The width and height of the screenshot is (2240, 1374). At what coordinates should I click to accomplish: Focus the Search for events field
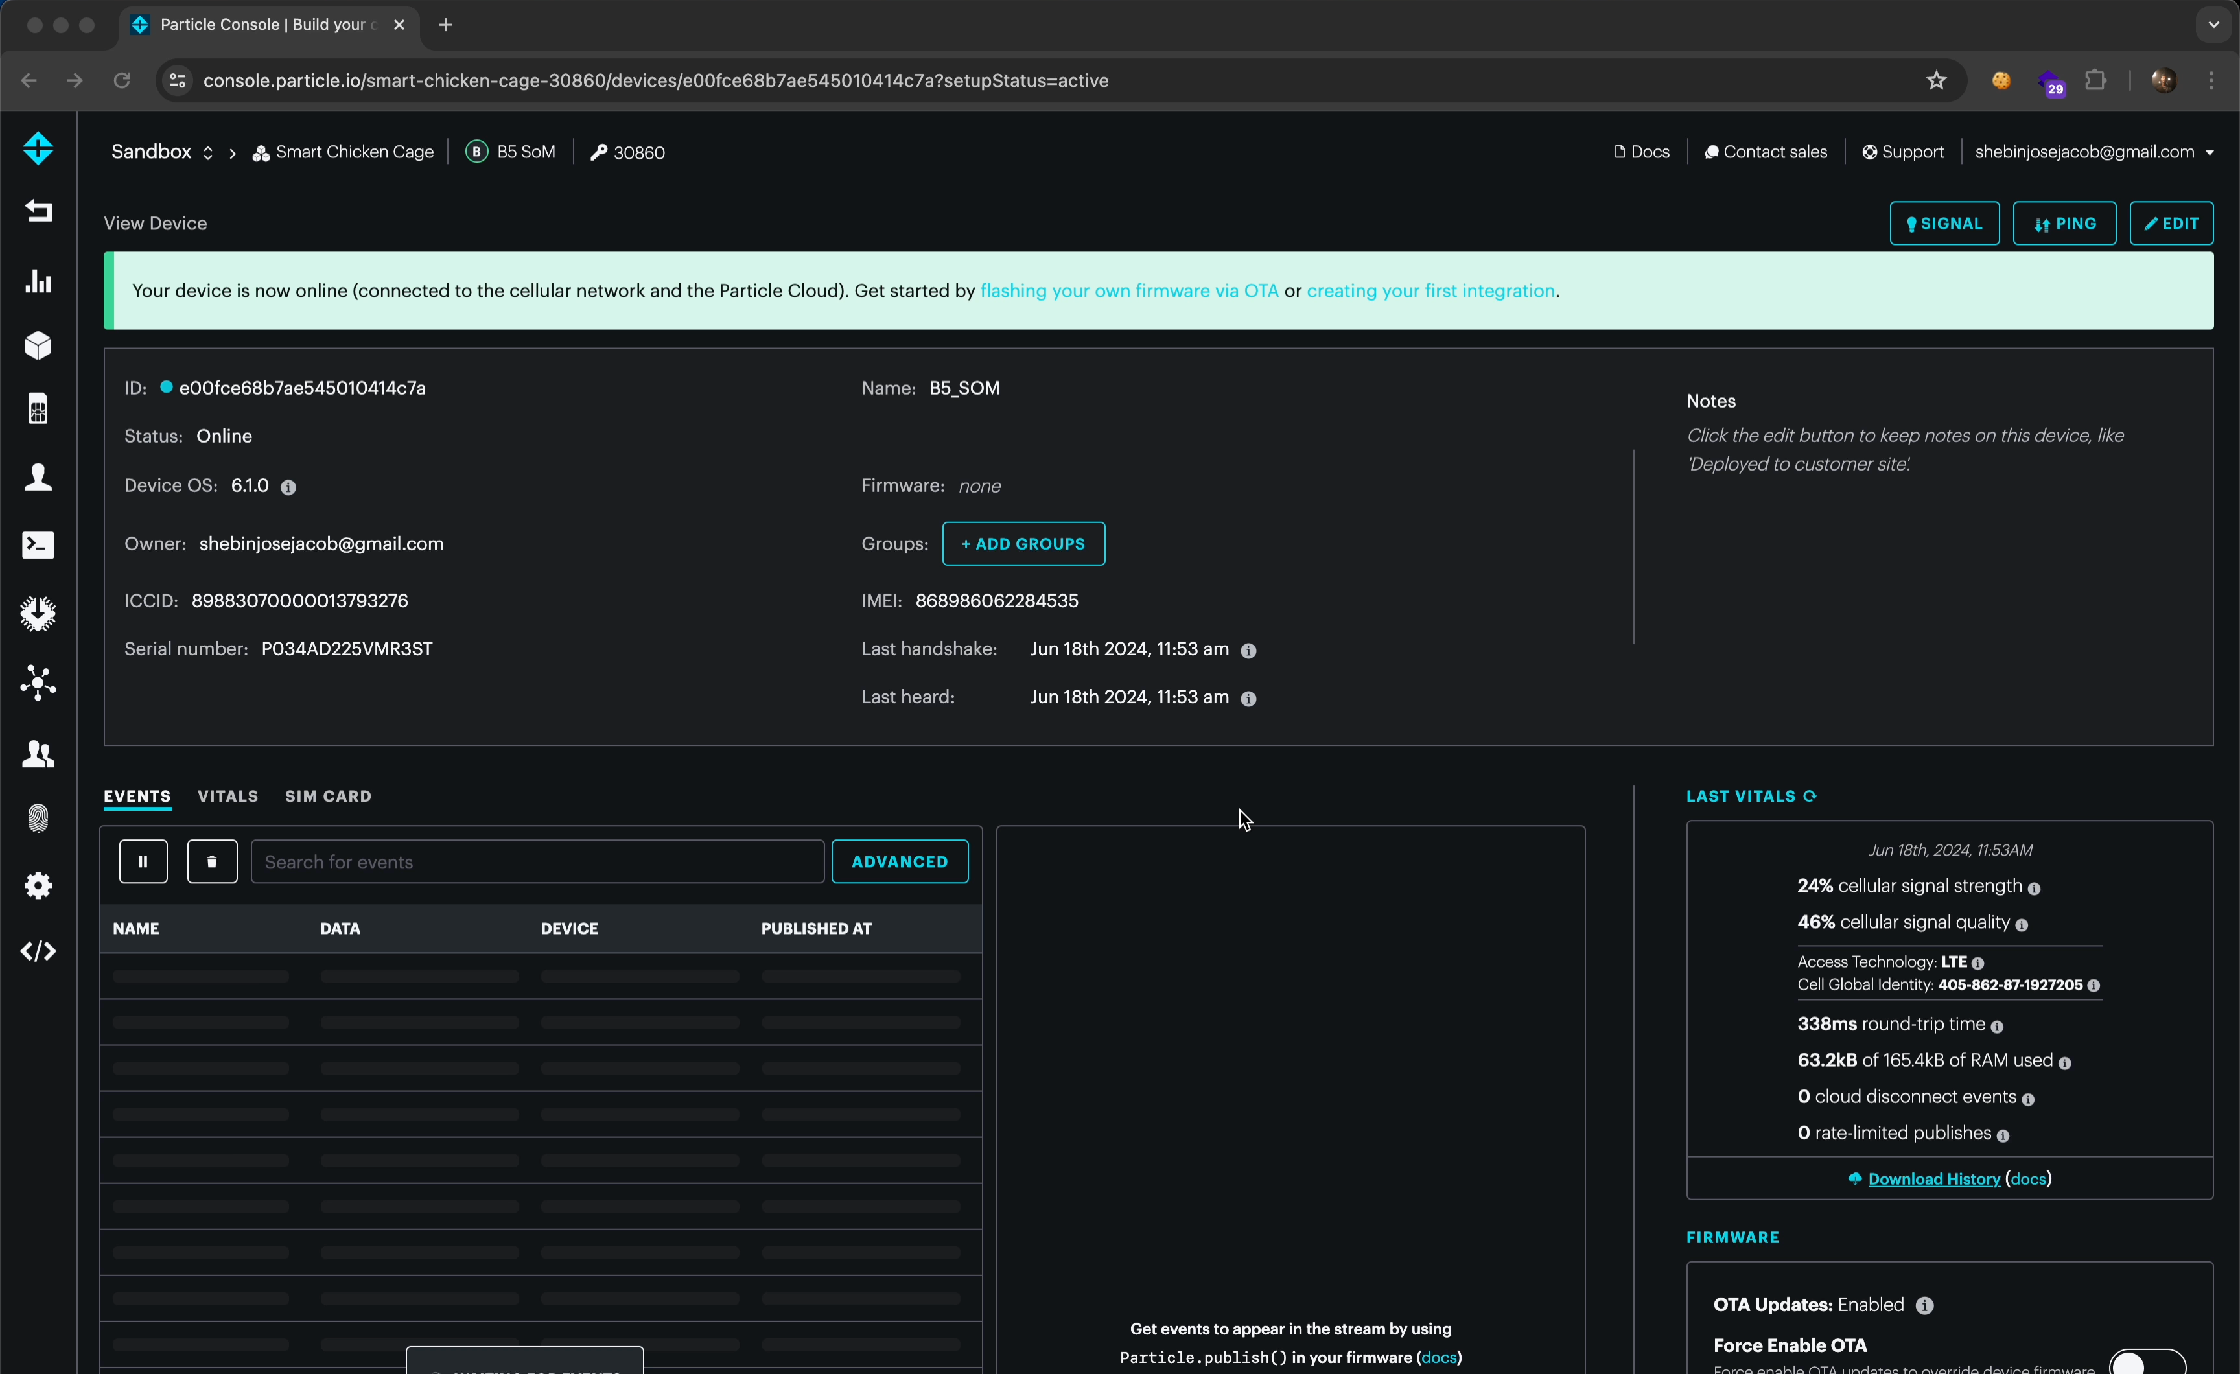point(537,861)
